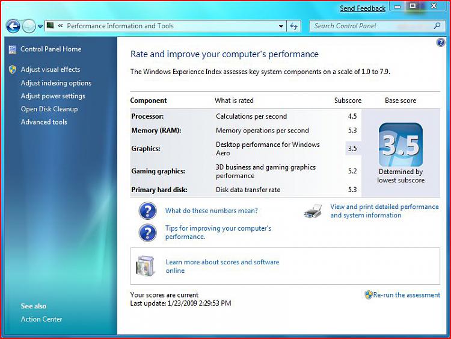Click the Processor subscore 4.5
This screenshot has height=339, width=451.
click(352, 116)
